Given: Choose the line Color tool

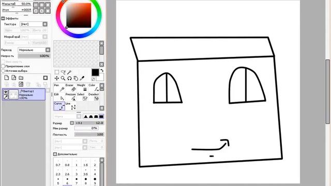Looking at the screenshot, I should [x=93, y=88].
